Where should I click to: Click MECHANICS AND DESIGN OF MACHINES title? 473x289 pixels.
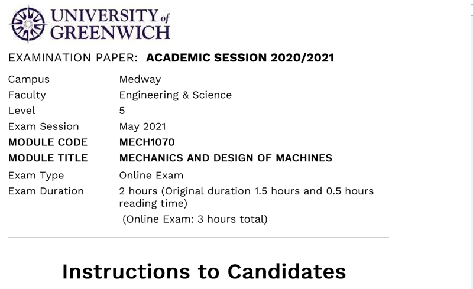pos(225,158)
